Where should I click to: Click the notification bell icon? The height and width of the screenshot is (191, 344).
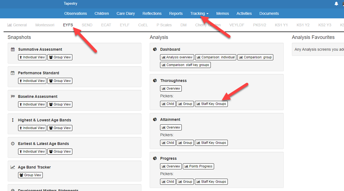click(336, 4)
